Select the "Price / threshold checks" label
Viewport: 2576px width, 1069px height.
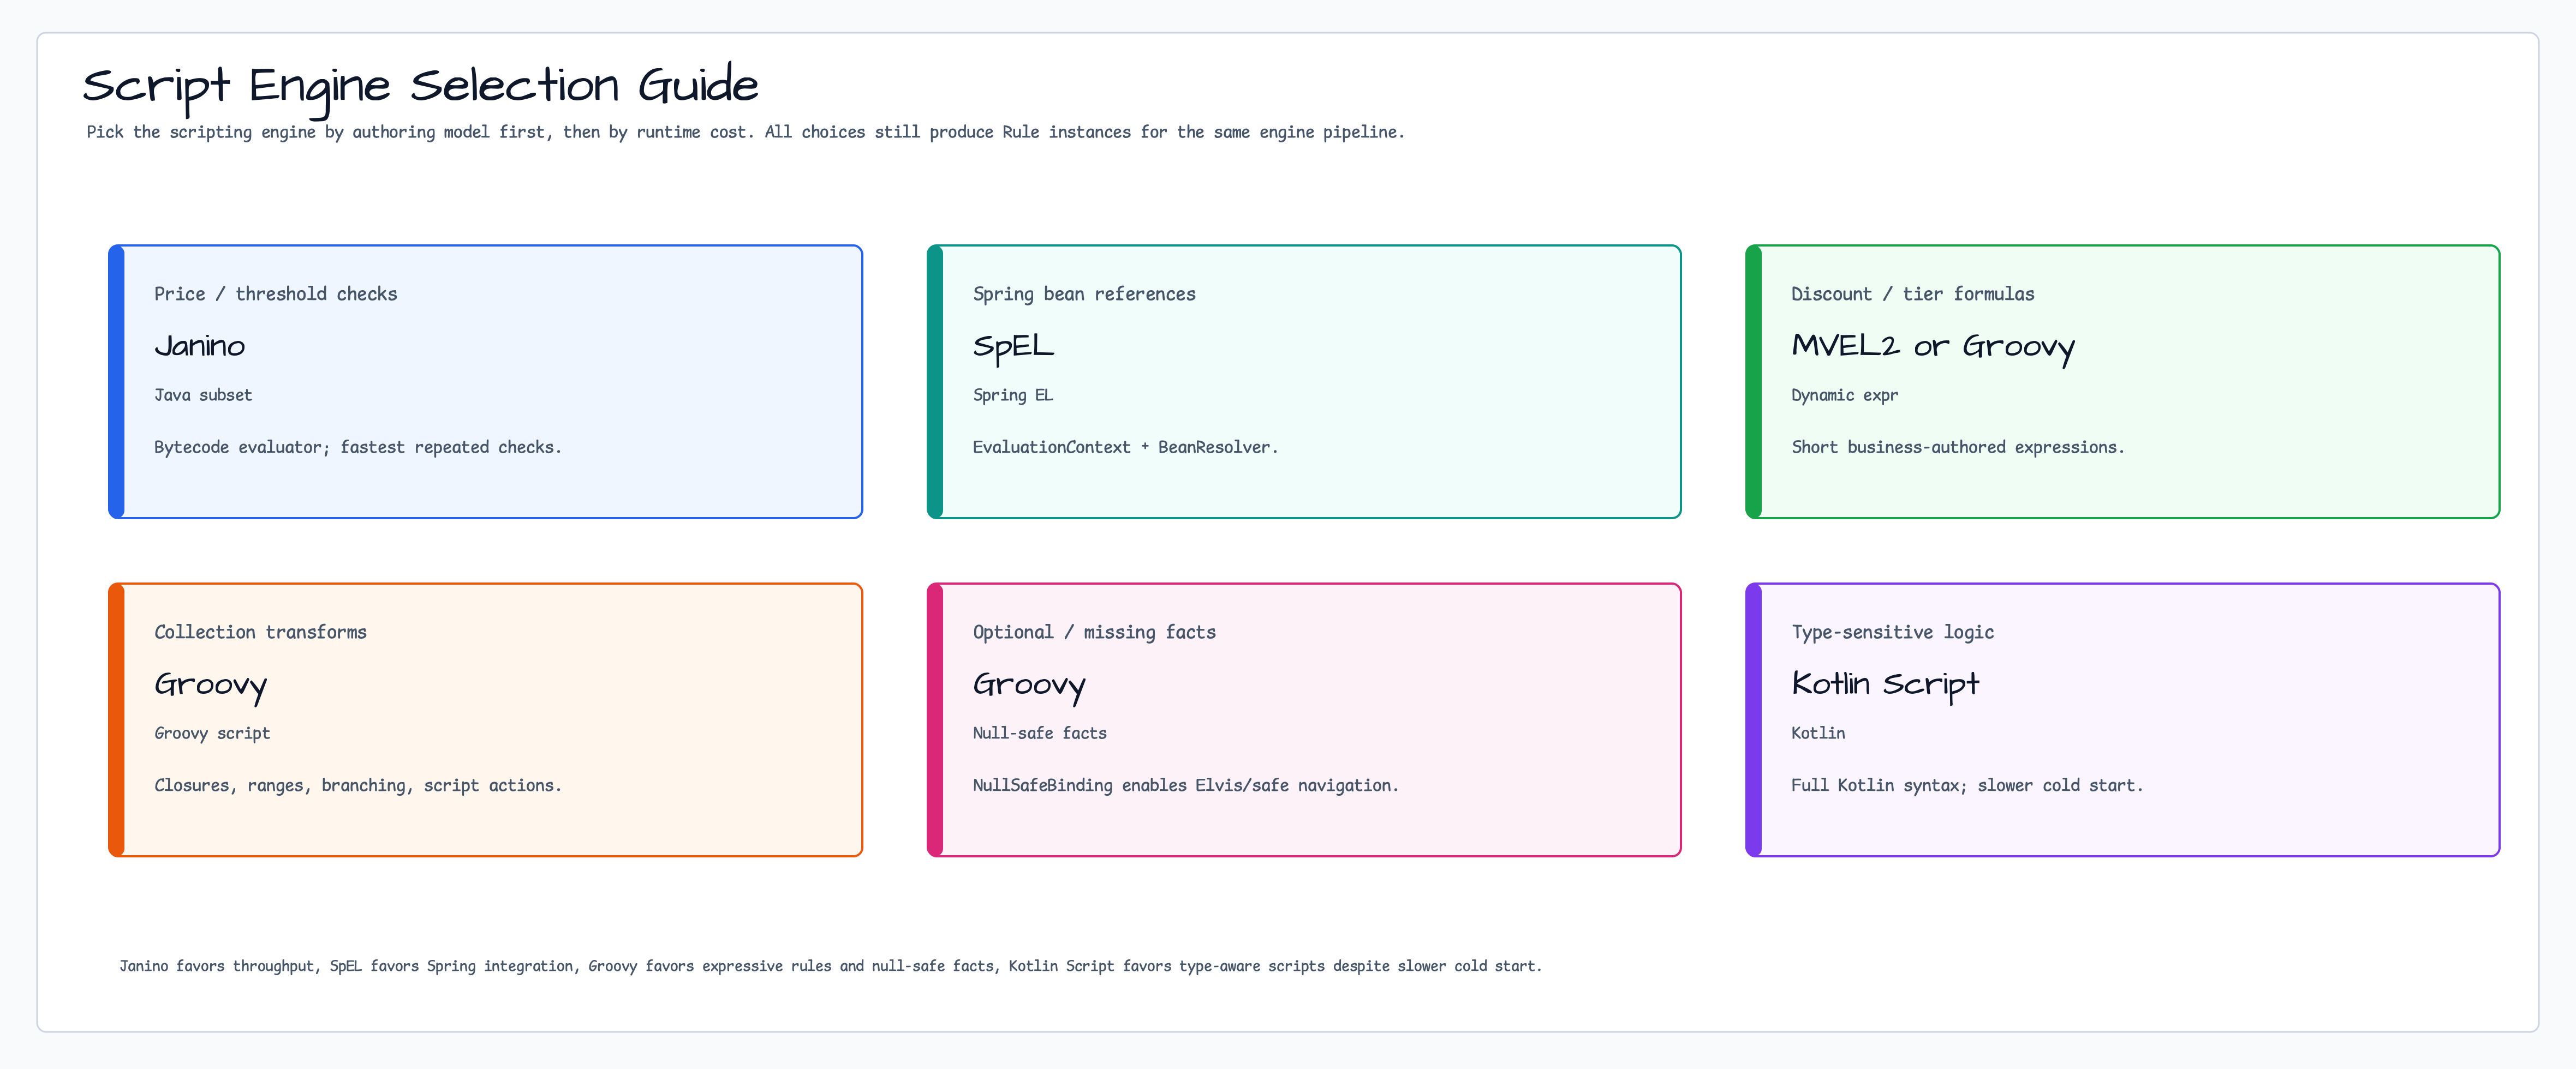pyautogui.click(x=275, y=294)
